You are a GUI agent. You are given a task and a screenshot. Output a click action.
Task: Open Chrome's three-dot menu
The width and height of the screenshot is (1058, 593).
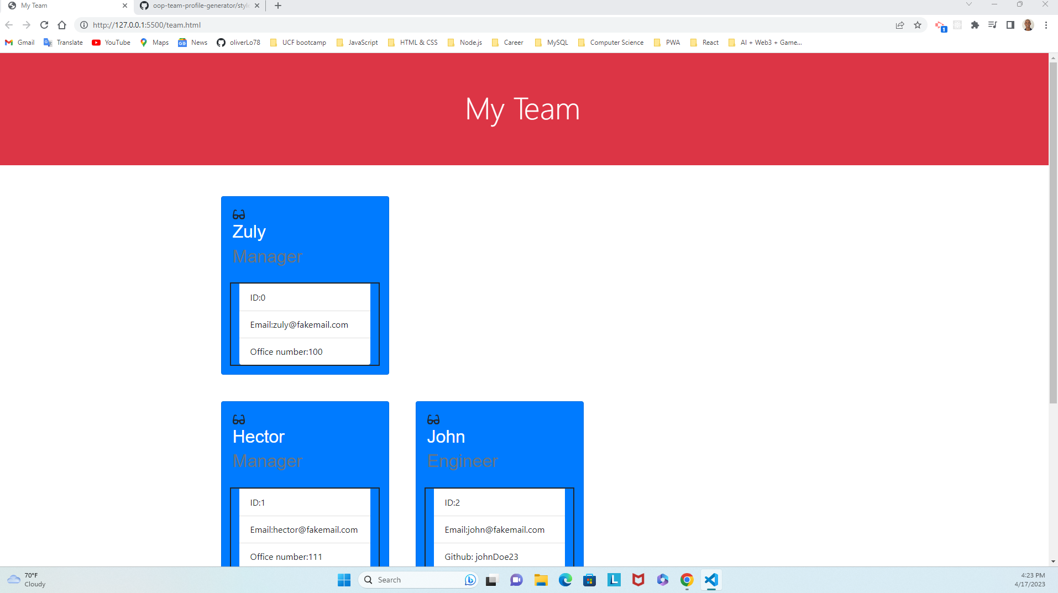tap(1046, 25)
